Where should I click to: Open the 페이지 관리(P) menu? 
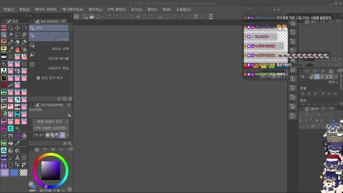[46, 9]
